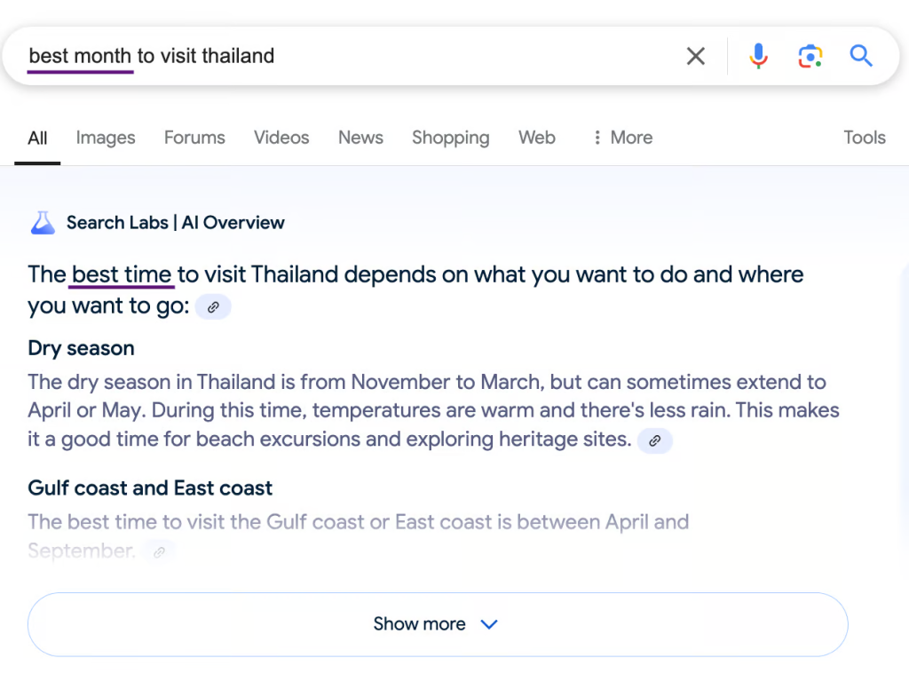Open the More filters dropdown

(x=622, y=138)
